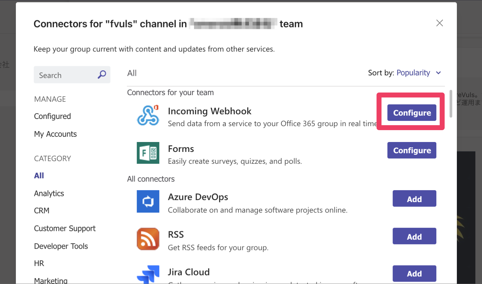Click the 'Send data from a service' description
482x284 pixels.
[x=272, y=124]
